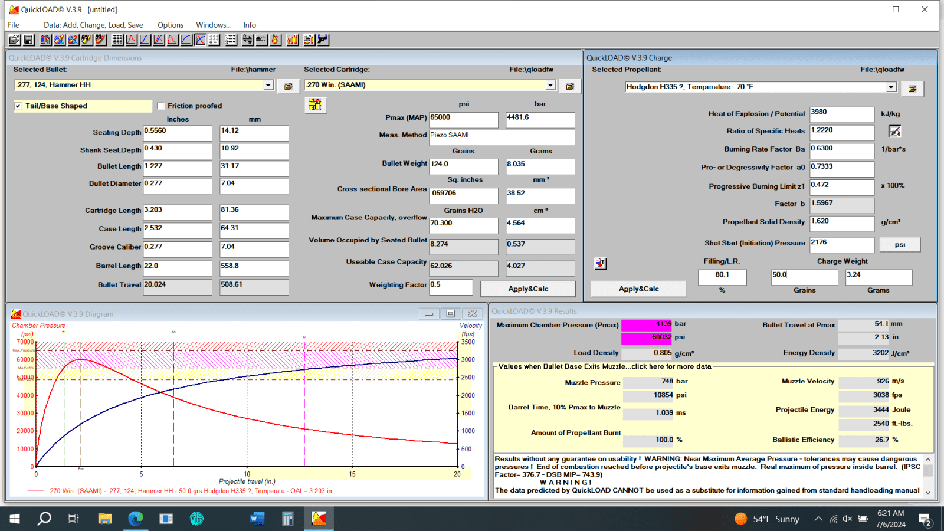The width and height of the screenshot is (944, 531).
Task: Open cartridge file folder button
Action: point(570,86)
